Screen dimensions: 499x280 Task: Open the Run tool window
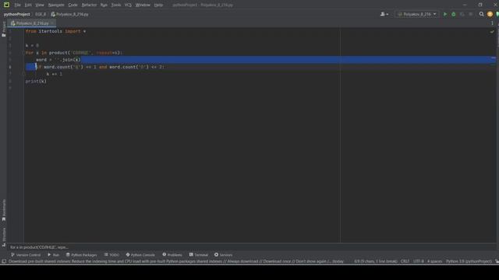pyautogui.click(x=53, y=254)
